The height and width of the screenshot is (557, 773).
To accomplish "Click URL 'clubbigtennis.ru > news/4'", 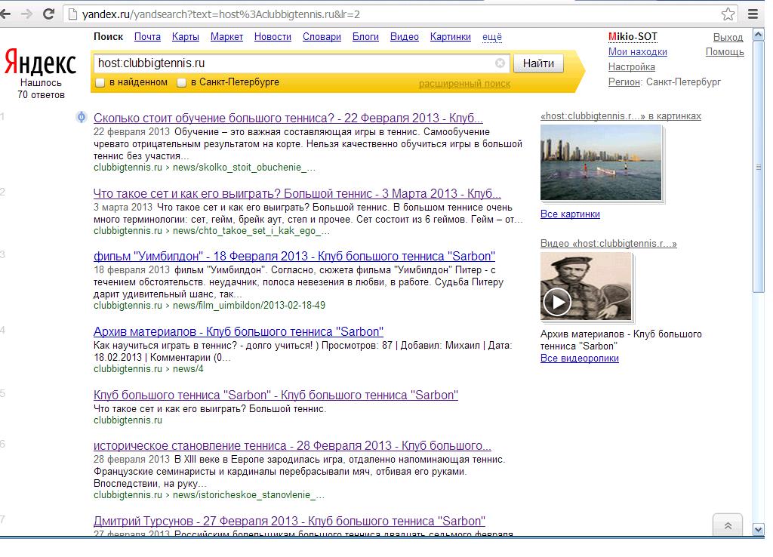I will [149, 369].
